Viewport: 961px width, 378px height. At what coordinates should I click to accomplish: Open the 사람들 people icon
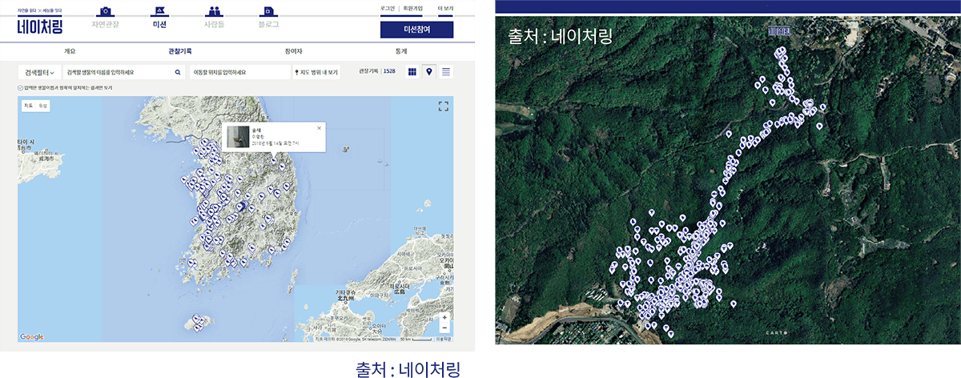point(213,11)
